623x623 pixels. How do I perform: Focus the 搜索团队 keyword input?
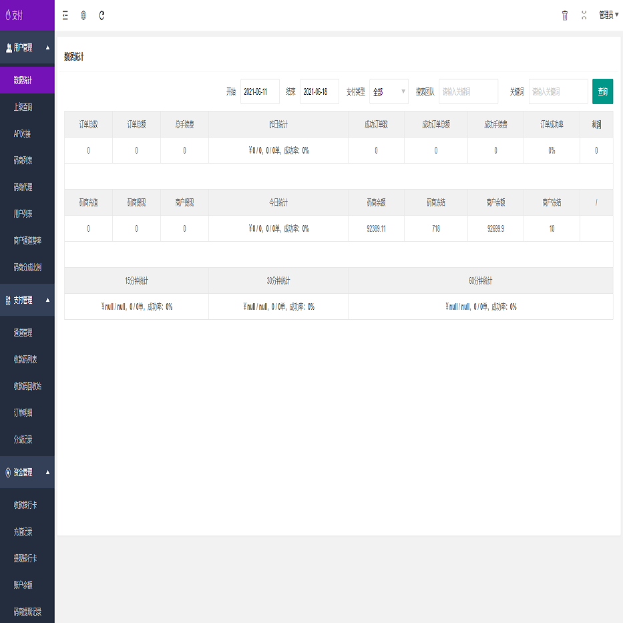pos(468,92)
